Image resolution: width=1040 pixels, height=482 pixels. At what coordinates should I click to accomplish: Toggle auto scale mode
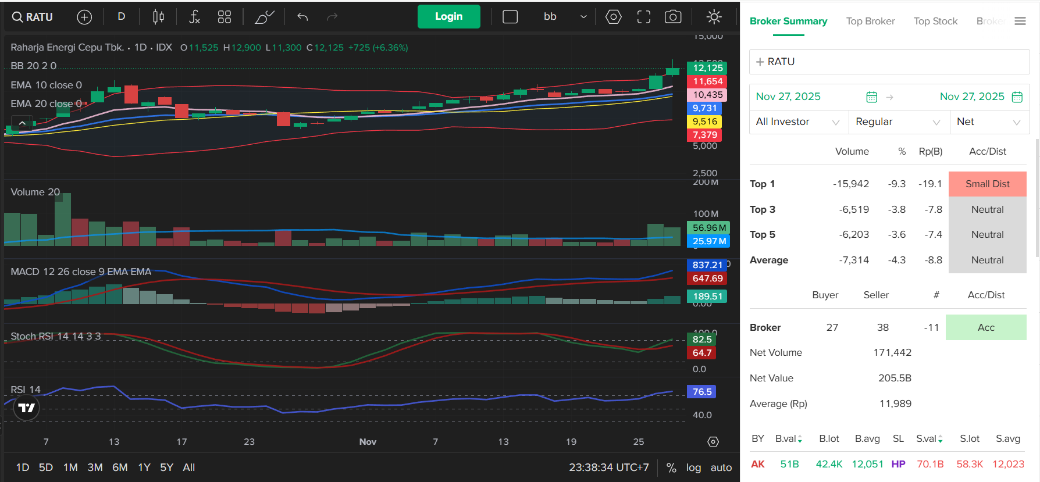(721, 467)
